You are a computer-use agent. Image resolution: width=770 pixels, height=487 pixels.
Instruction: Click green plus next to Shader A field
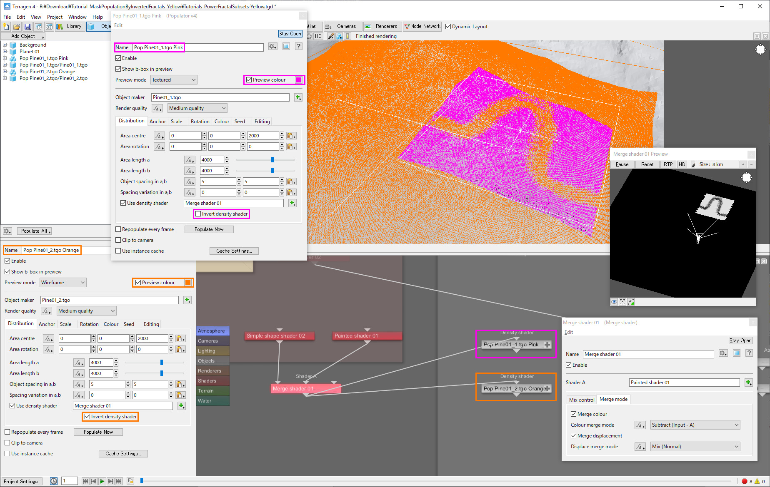point(748,383)
